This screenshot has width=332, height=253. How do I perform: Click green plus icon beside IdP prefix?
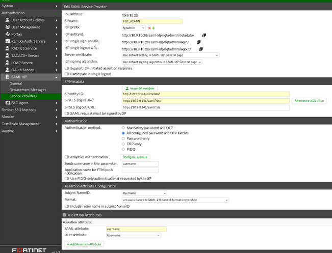(153, 28)
